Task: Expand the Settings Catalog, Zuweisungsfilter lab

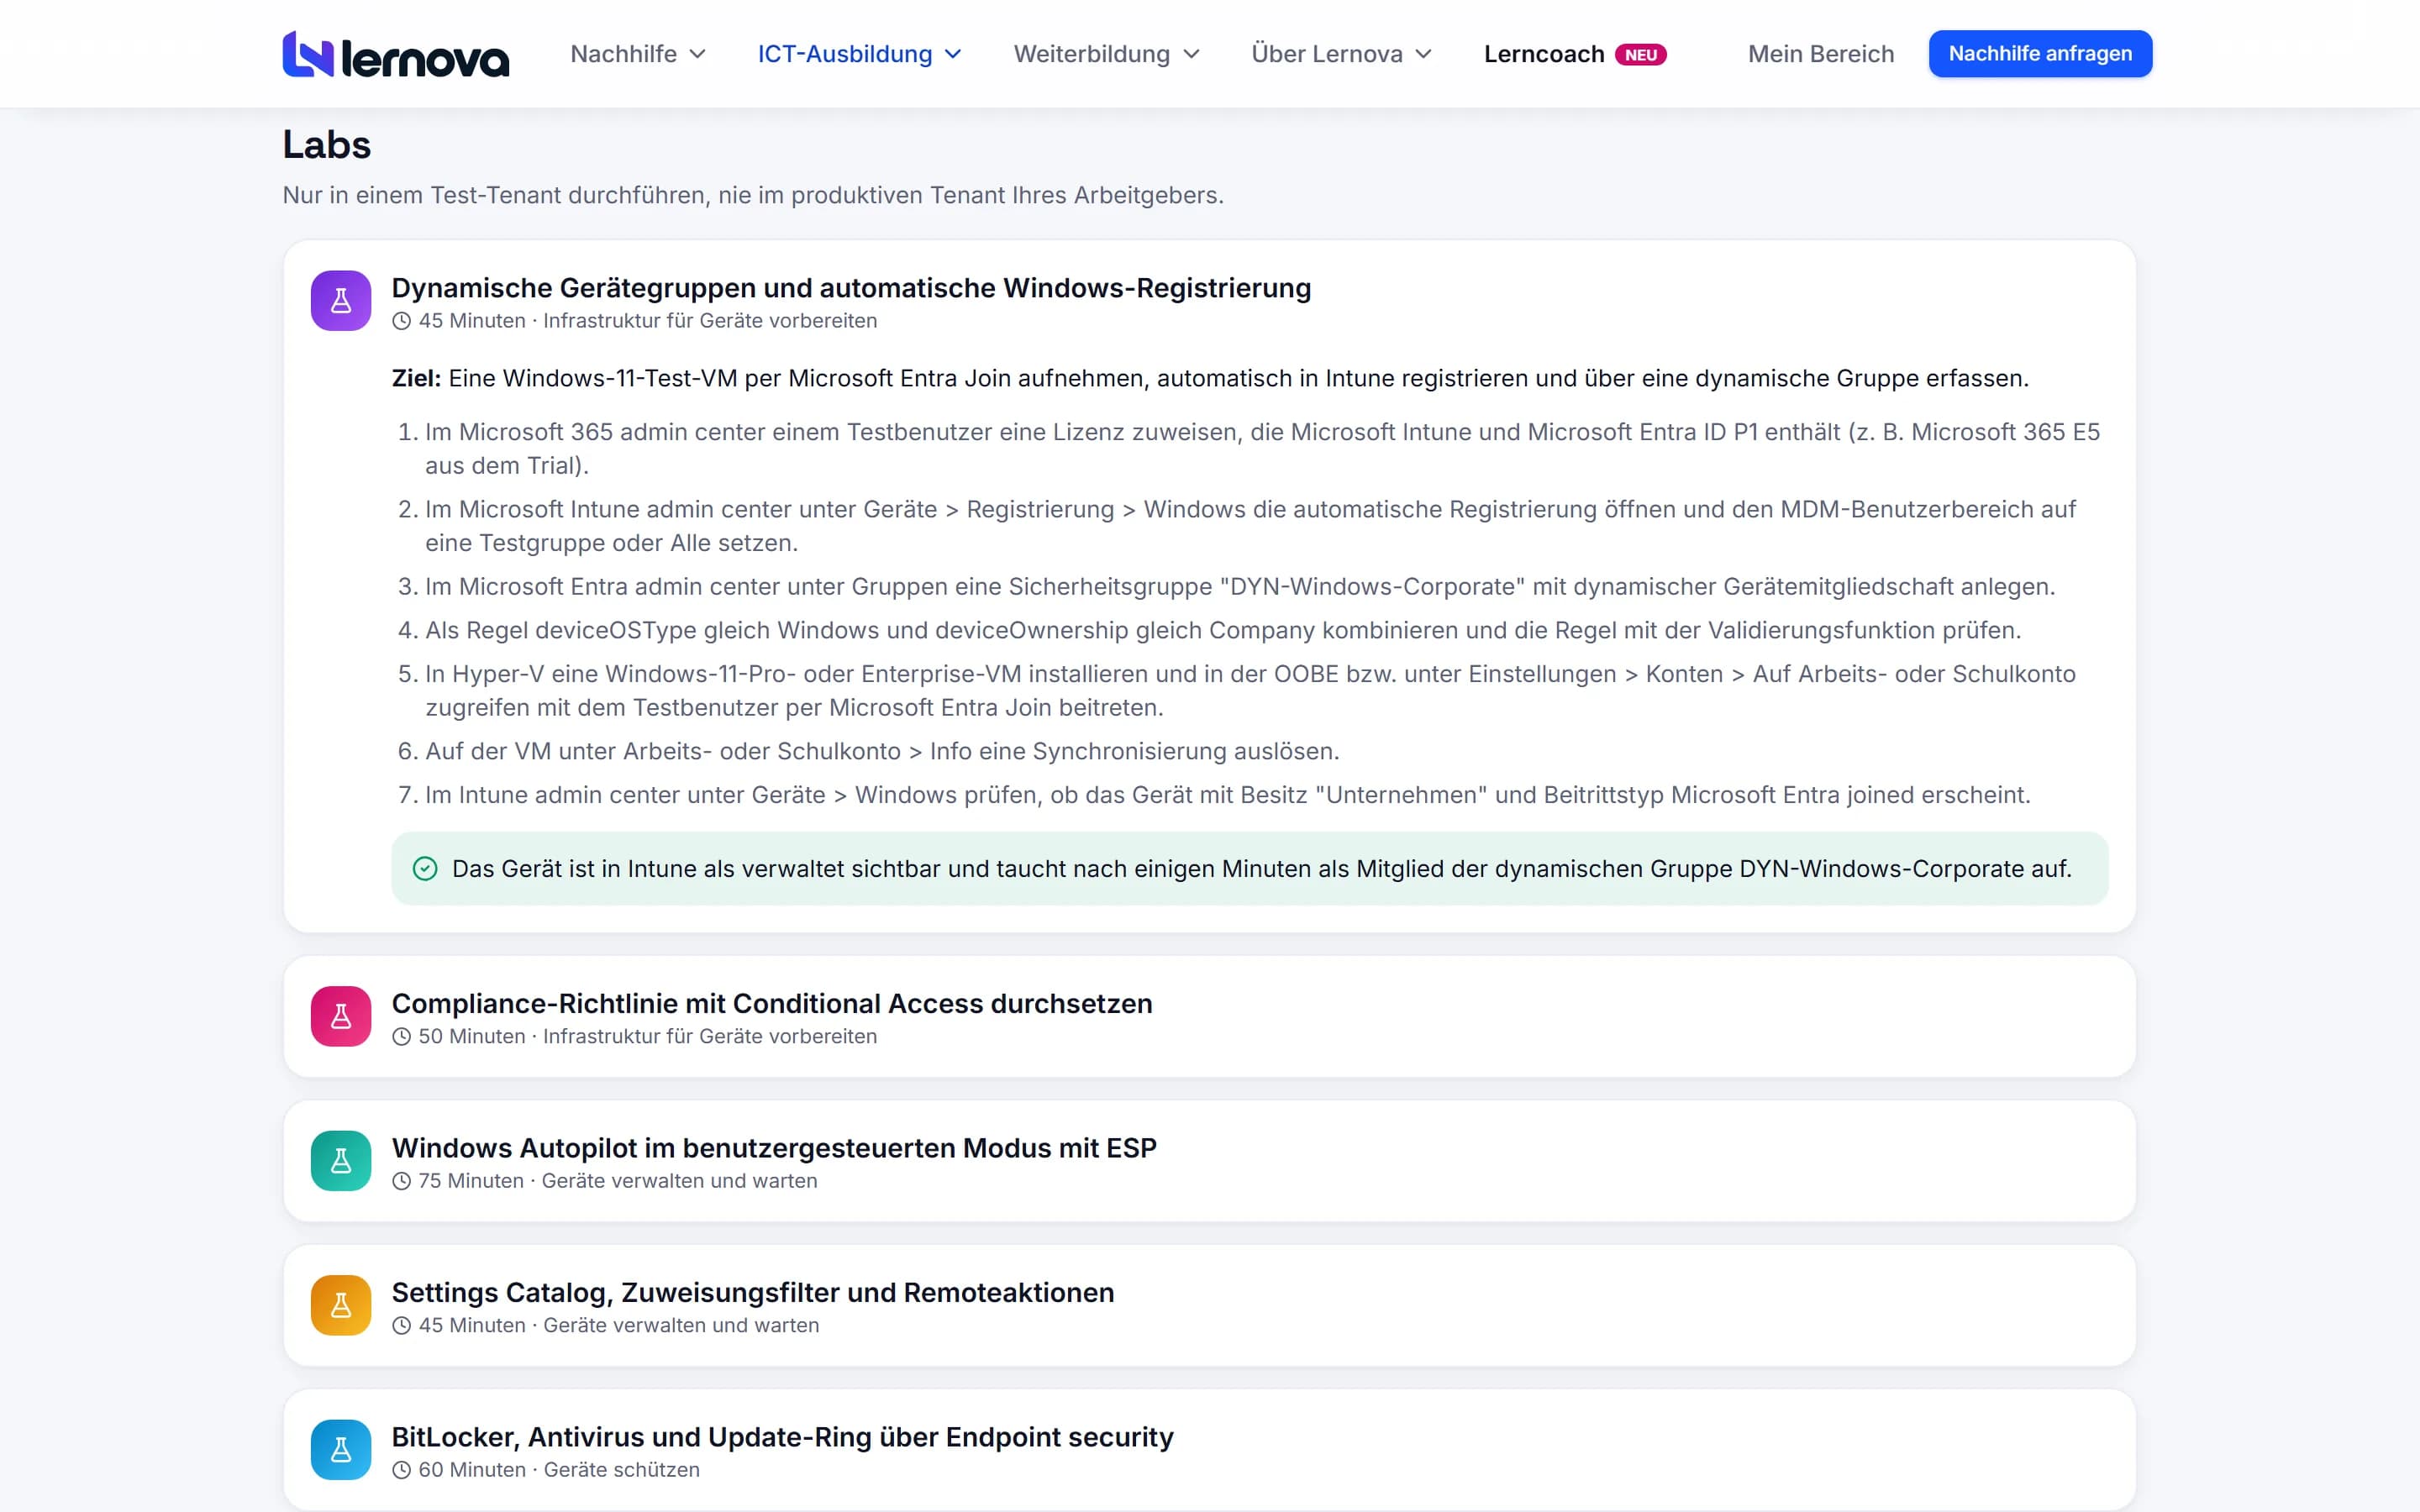Action: pyautogui.click(x=1209, y=1305)
